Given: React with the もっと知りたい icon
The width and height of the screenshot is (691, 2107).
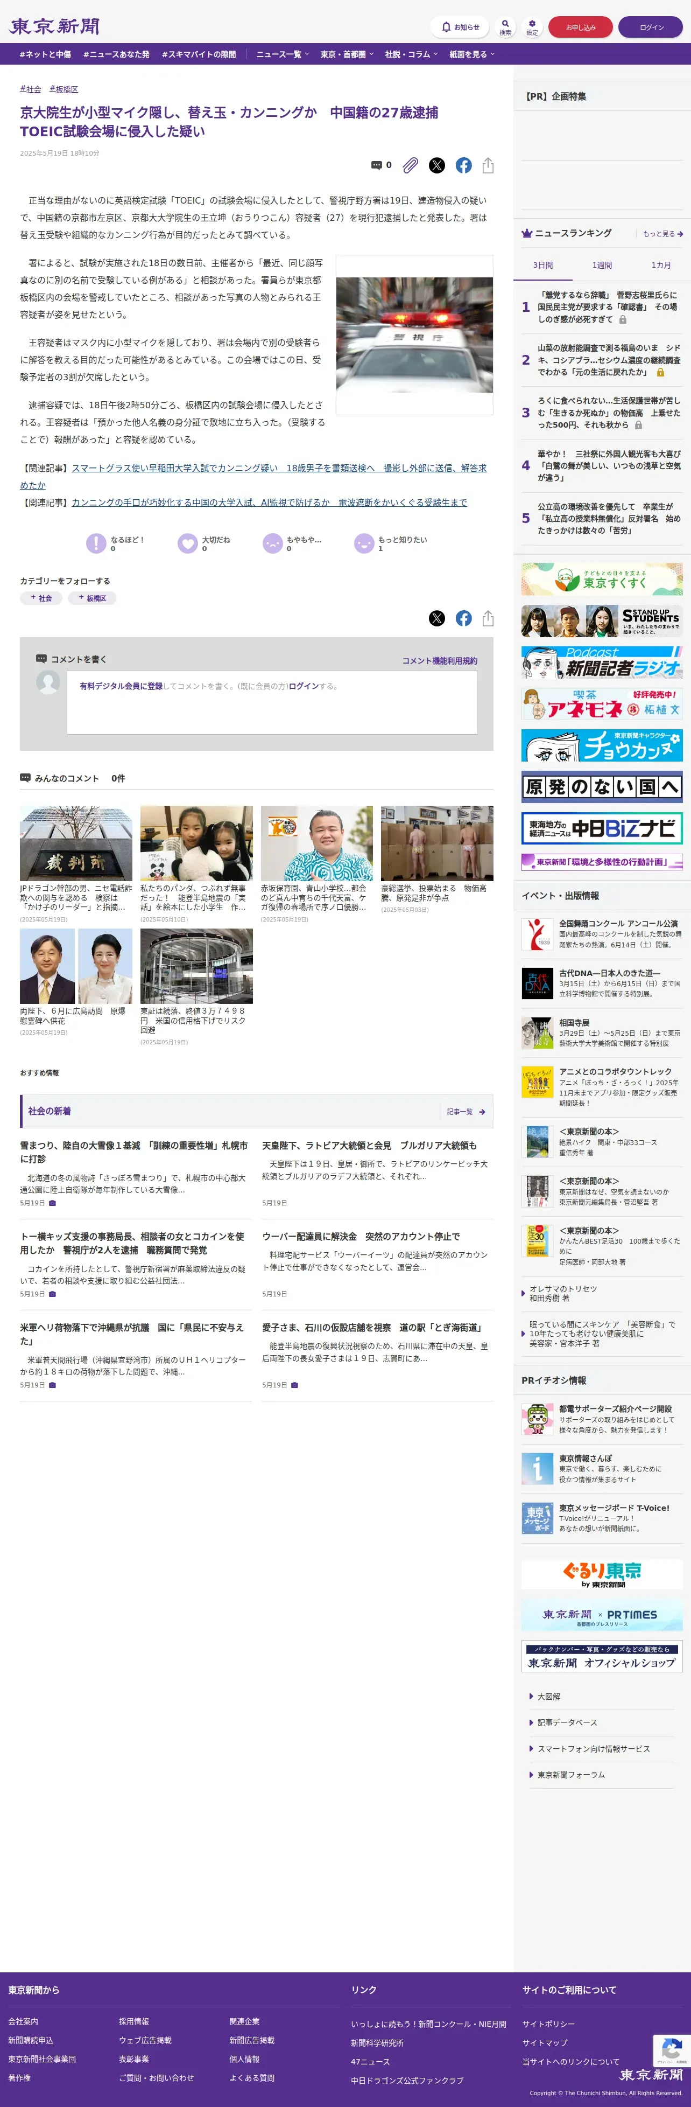Looking at the screenshot, I should pos(364,543).
